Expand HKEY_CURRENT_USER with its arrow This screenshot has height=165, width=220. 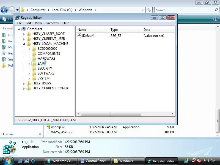(x=24, y=39)
